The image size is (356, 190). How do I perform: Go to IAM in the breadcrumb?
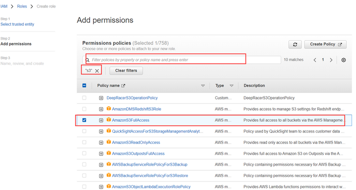coord(4,6)
